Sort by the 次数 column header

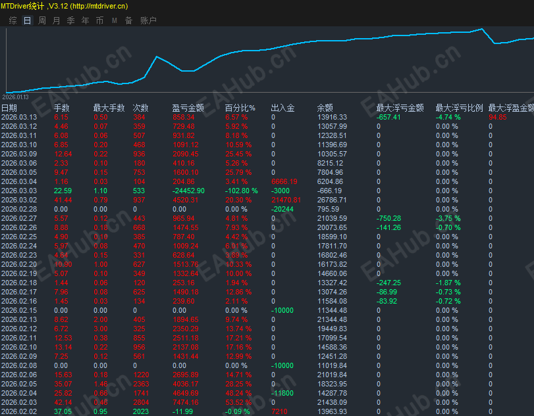pos(141,108)
